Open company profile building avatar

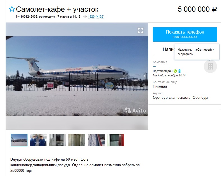point(210,66)
